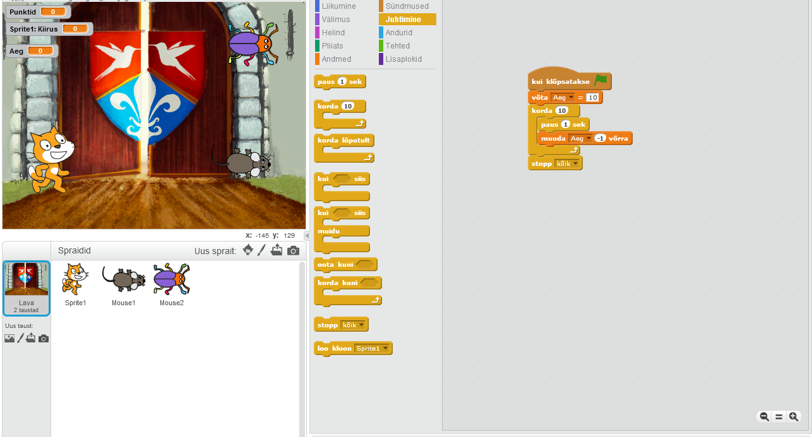Switch to the Andurid block category
Viewport: 812px width, 437px height.
coord(399,33)
